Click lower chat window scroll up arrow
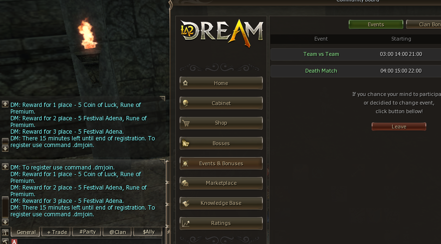Image resolution: width=441 pixels, height=244 pixels. coord(5,167)
